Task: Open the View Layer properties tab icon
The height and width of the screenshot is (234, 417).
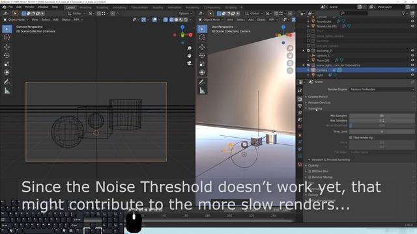Action: pos(300,112)
